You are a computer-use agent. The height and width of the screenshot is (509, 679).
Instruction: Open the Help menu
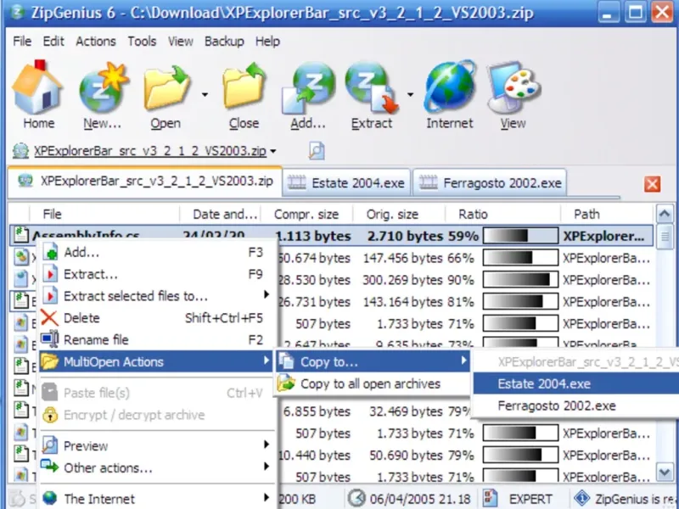click(x=267, y=41)
